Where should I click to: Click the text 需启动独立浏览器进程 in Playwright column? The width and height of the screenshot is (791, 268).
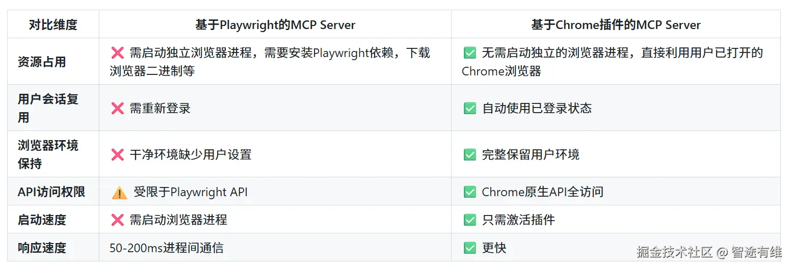[x=190, y=53]
